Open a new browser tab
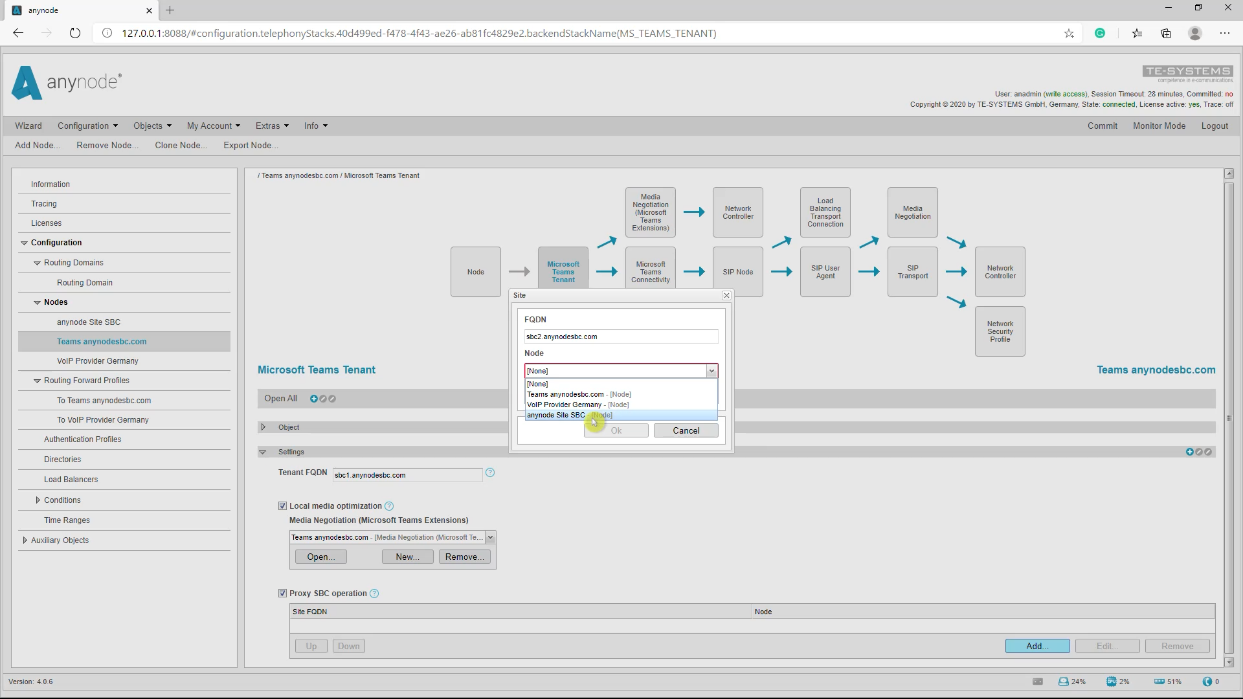Screen dimensions: 1243x699 pyautogui.click(x=170, y=10)
